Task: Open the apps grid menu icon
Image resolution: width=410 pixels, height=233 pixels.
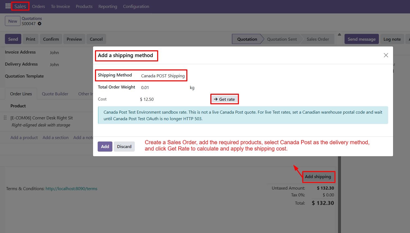Action: coord(8,6)
